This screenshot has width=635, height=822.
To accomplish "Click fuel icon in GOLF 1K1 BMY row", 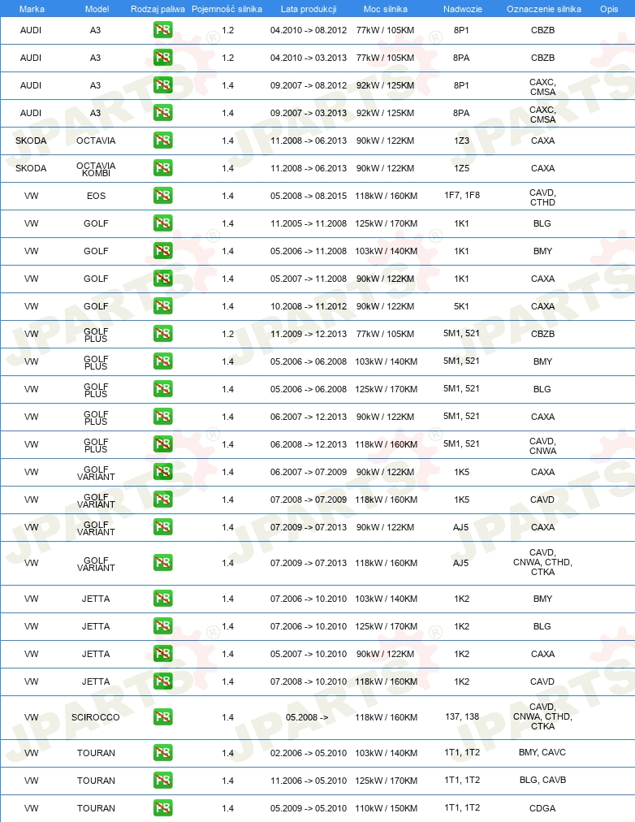I will pyautogui.click(x=163, y=251).
